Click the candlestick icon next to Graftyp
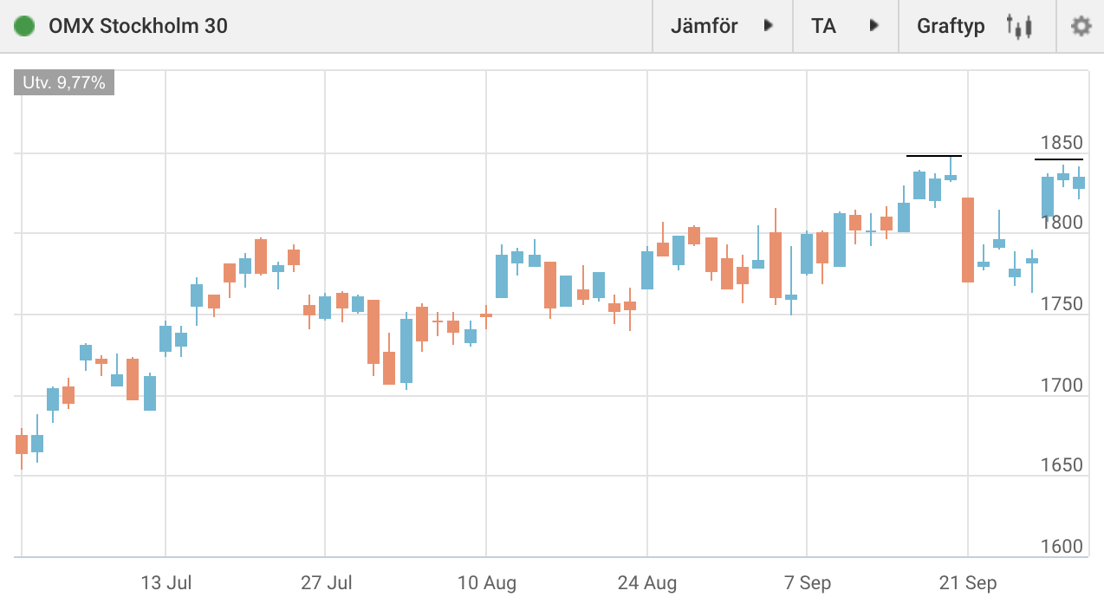 [1019, 26]
